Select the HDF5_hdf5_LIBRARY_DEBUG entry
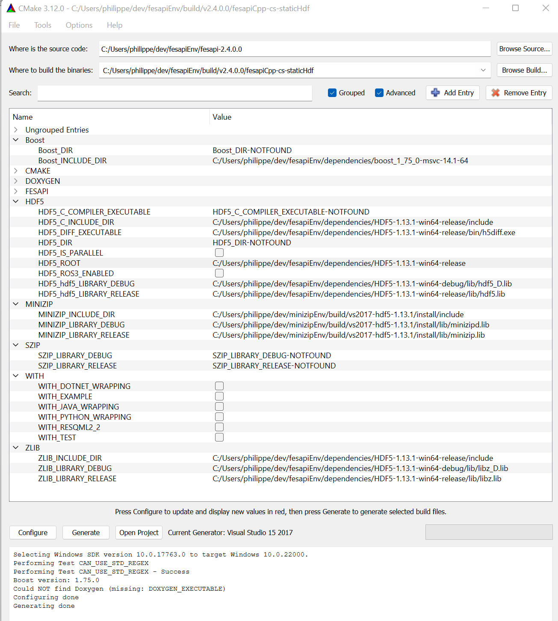The height and width of the screenshot is (621, 558). [86, 283]
